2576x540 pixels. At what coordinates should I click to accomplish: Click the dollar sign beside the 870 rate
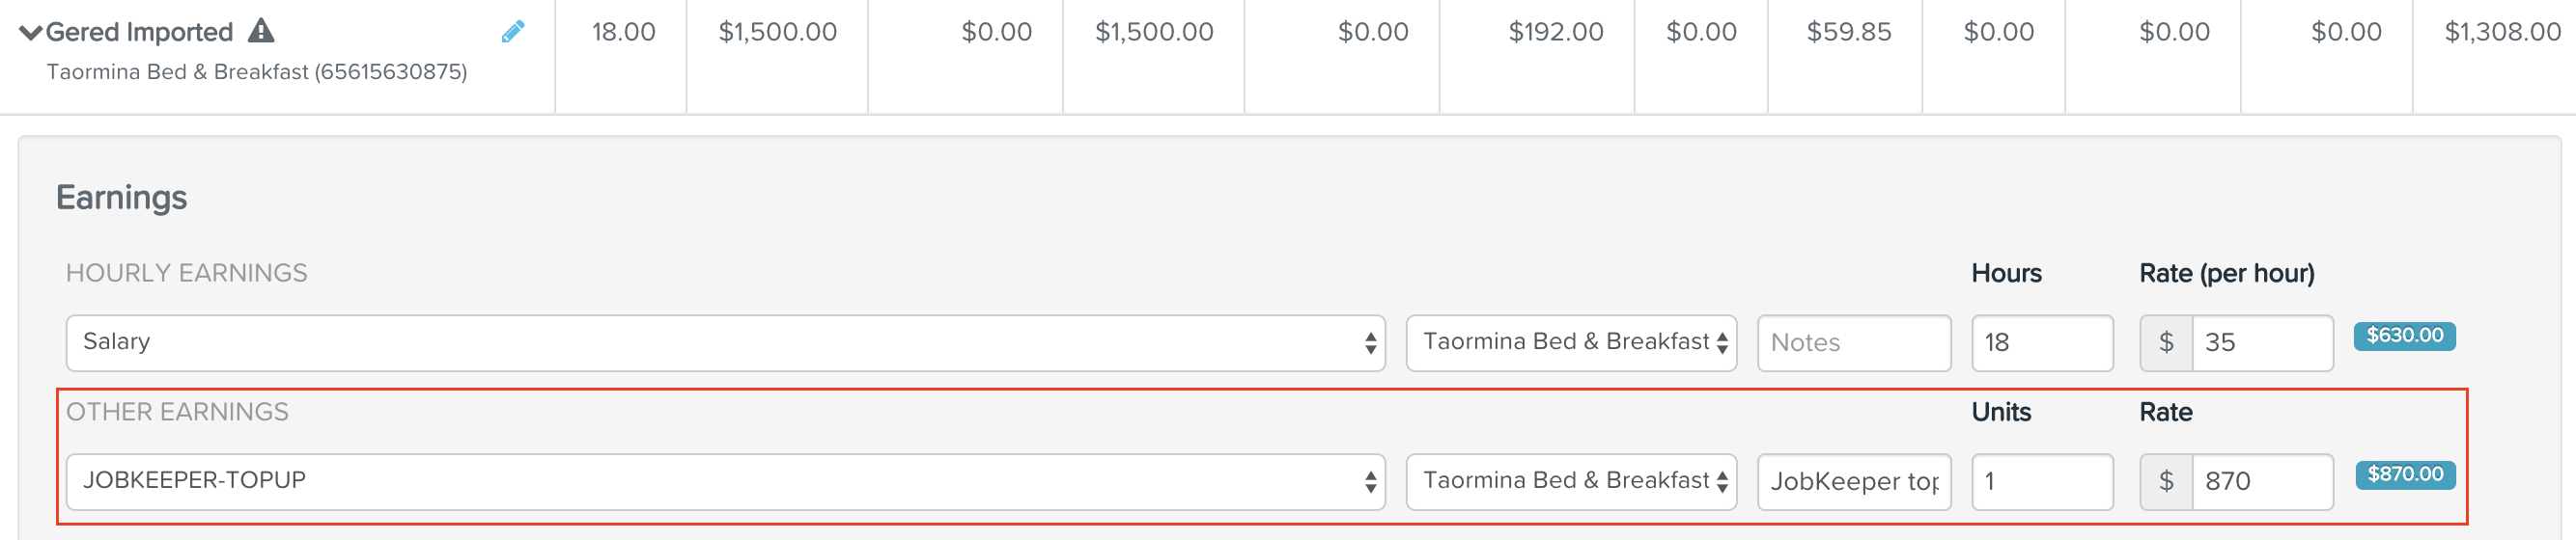[x=2166, y=481]
